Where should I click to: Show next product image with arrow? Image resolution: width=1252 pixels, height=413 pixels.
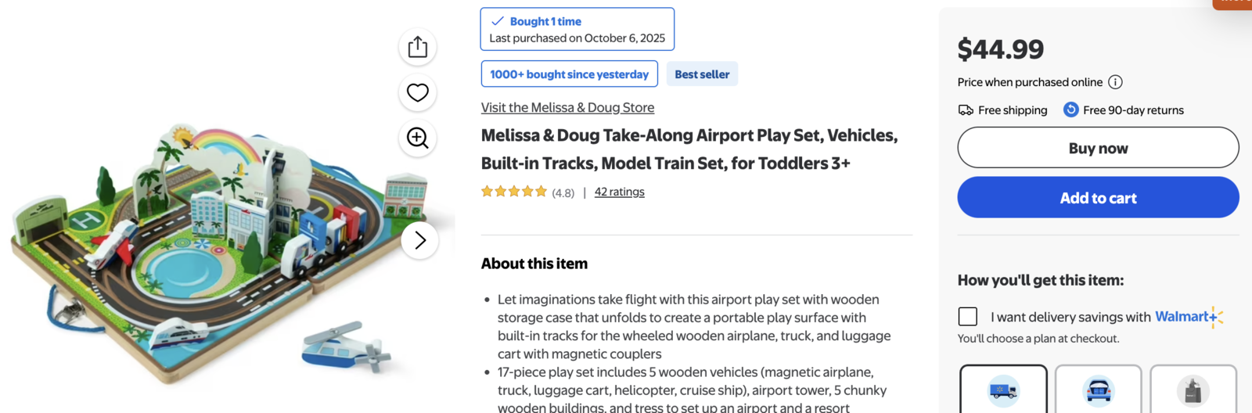(x=420, y=240)
